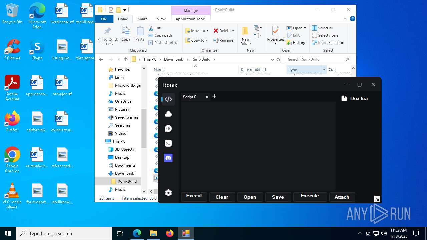Image resolution: width=427 pixels, height=240 pixels.
Task: Click the Discord icon in Ronix sidebar
Action: (x=168, y=158)
